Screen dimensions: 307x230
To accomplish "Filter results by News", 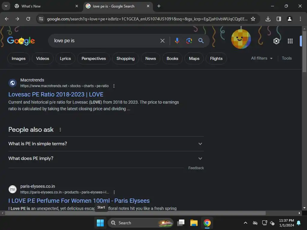I will click(151, 58).
